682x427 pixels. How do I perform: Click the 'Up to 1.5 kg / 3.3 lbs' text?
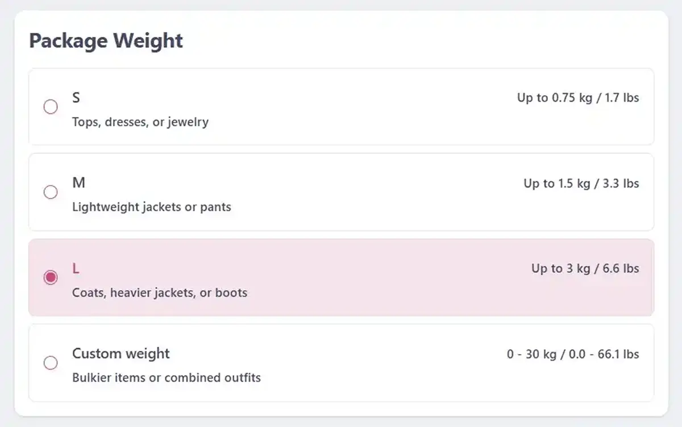(x=581, y=183)
